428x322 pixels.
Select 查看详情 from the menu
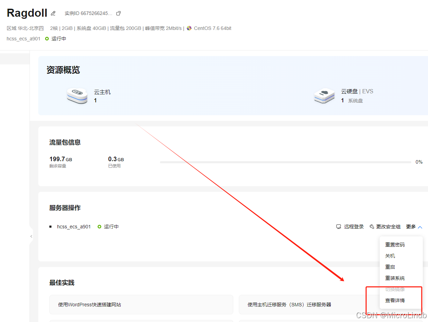401,300
